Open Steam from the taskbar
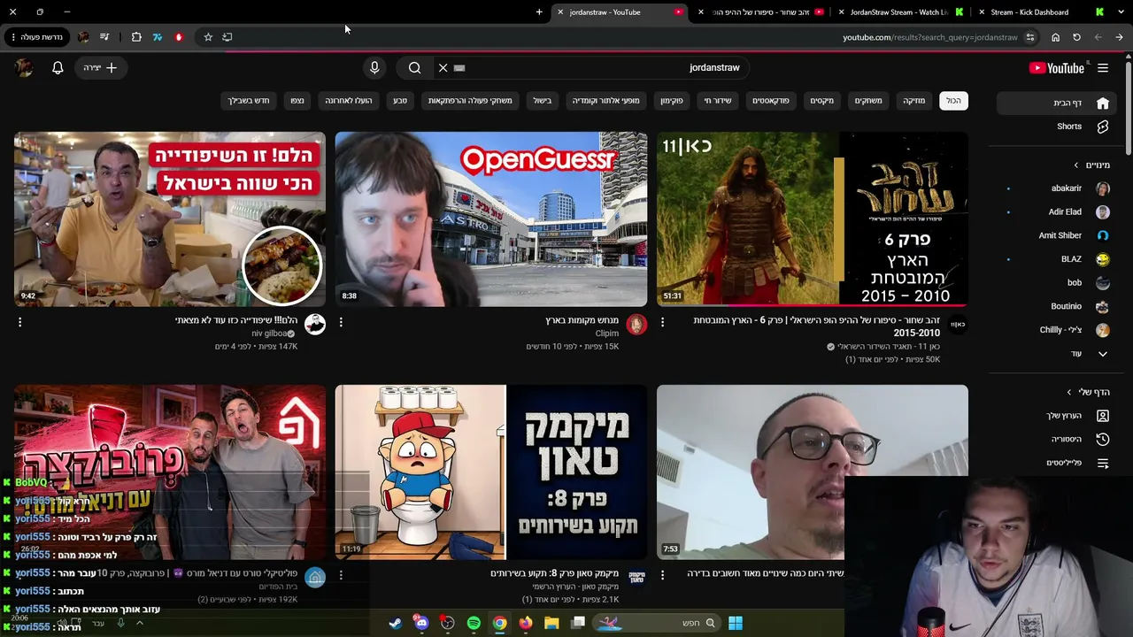Screen dimensions: 1133x637 395,623
